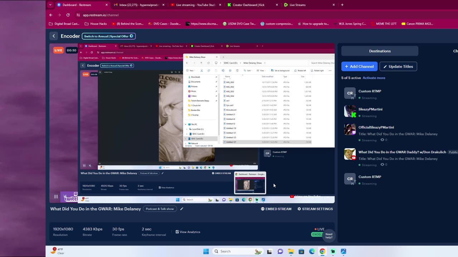
Task: Click the Public badge on the YouTube channel
Action: click(453, 152)
